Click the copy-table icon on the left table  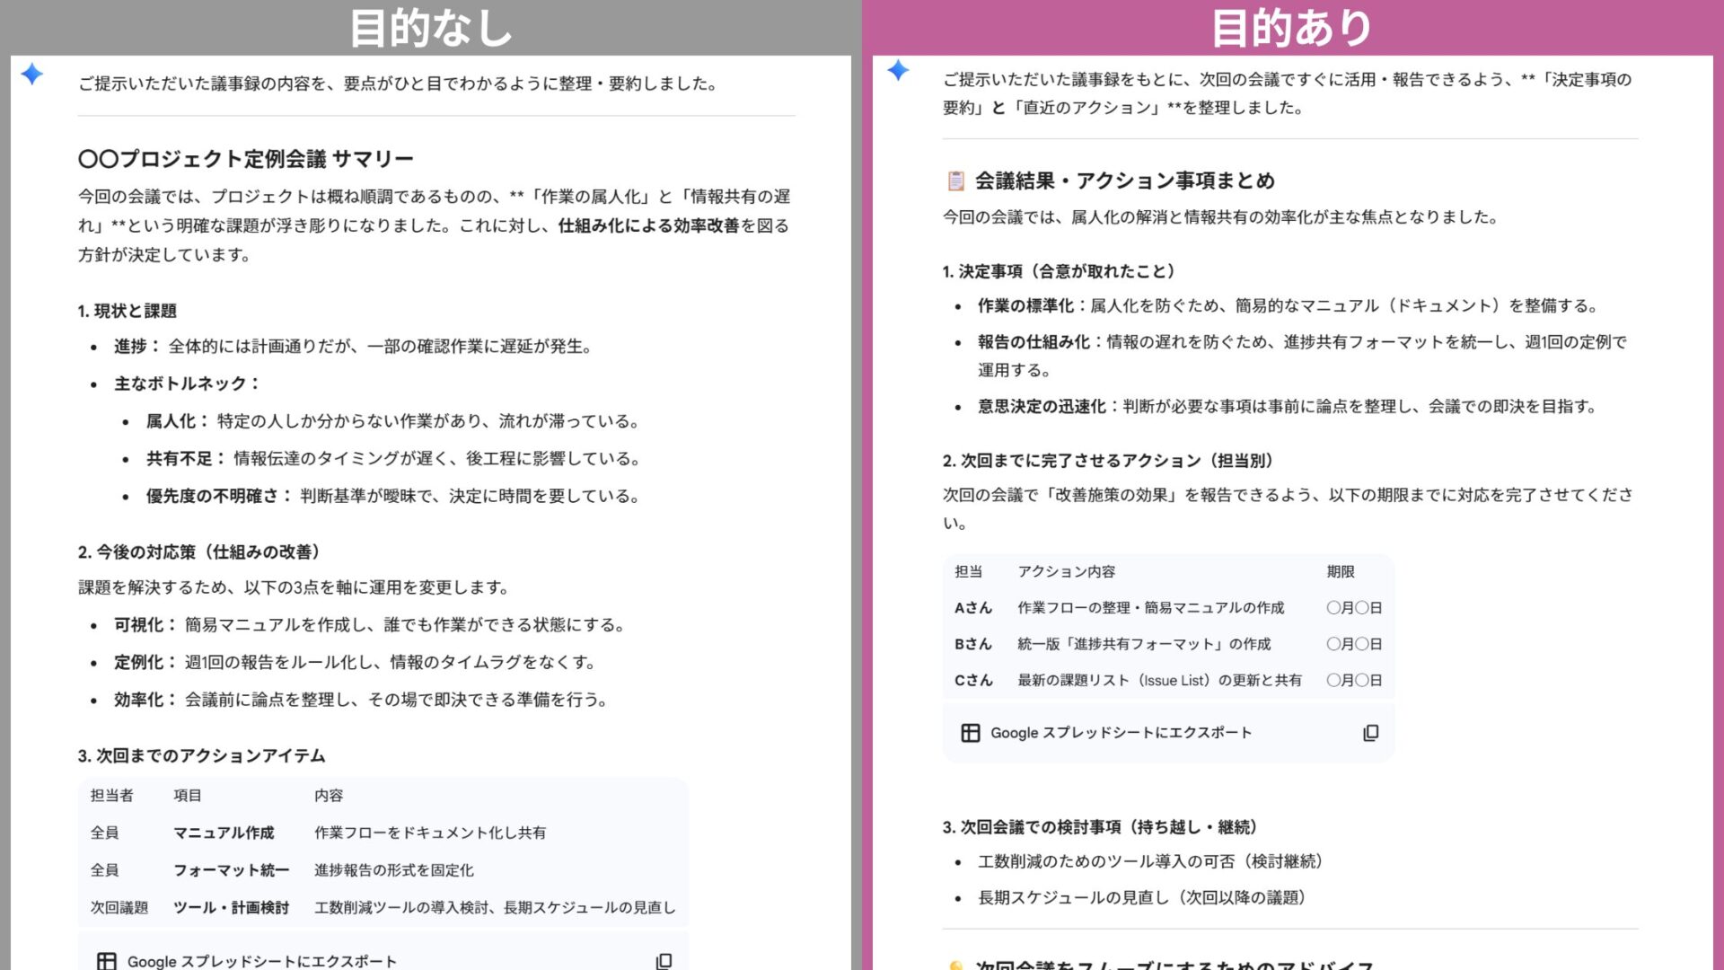[664, 961]
